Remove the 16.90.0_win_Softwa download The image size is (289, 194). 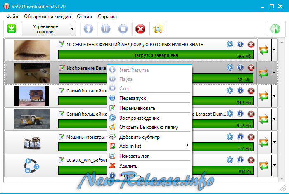click(251, 160)
